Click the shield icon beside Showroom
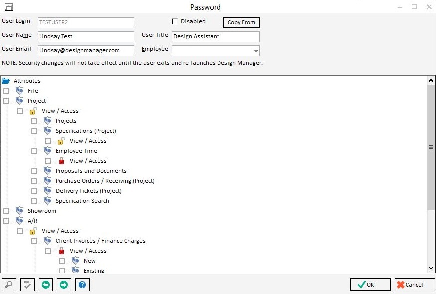 click(19, 210)
